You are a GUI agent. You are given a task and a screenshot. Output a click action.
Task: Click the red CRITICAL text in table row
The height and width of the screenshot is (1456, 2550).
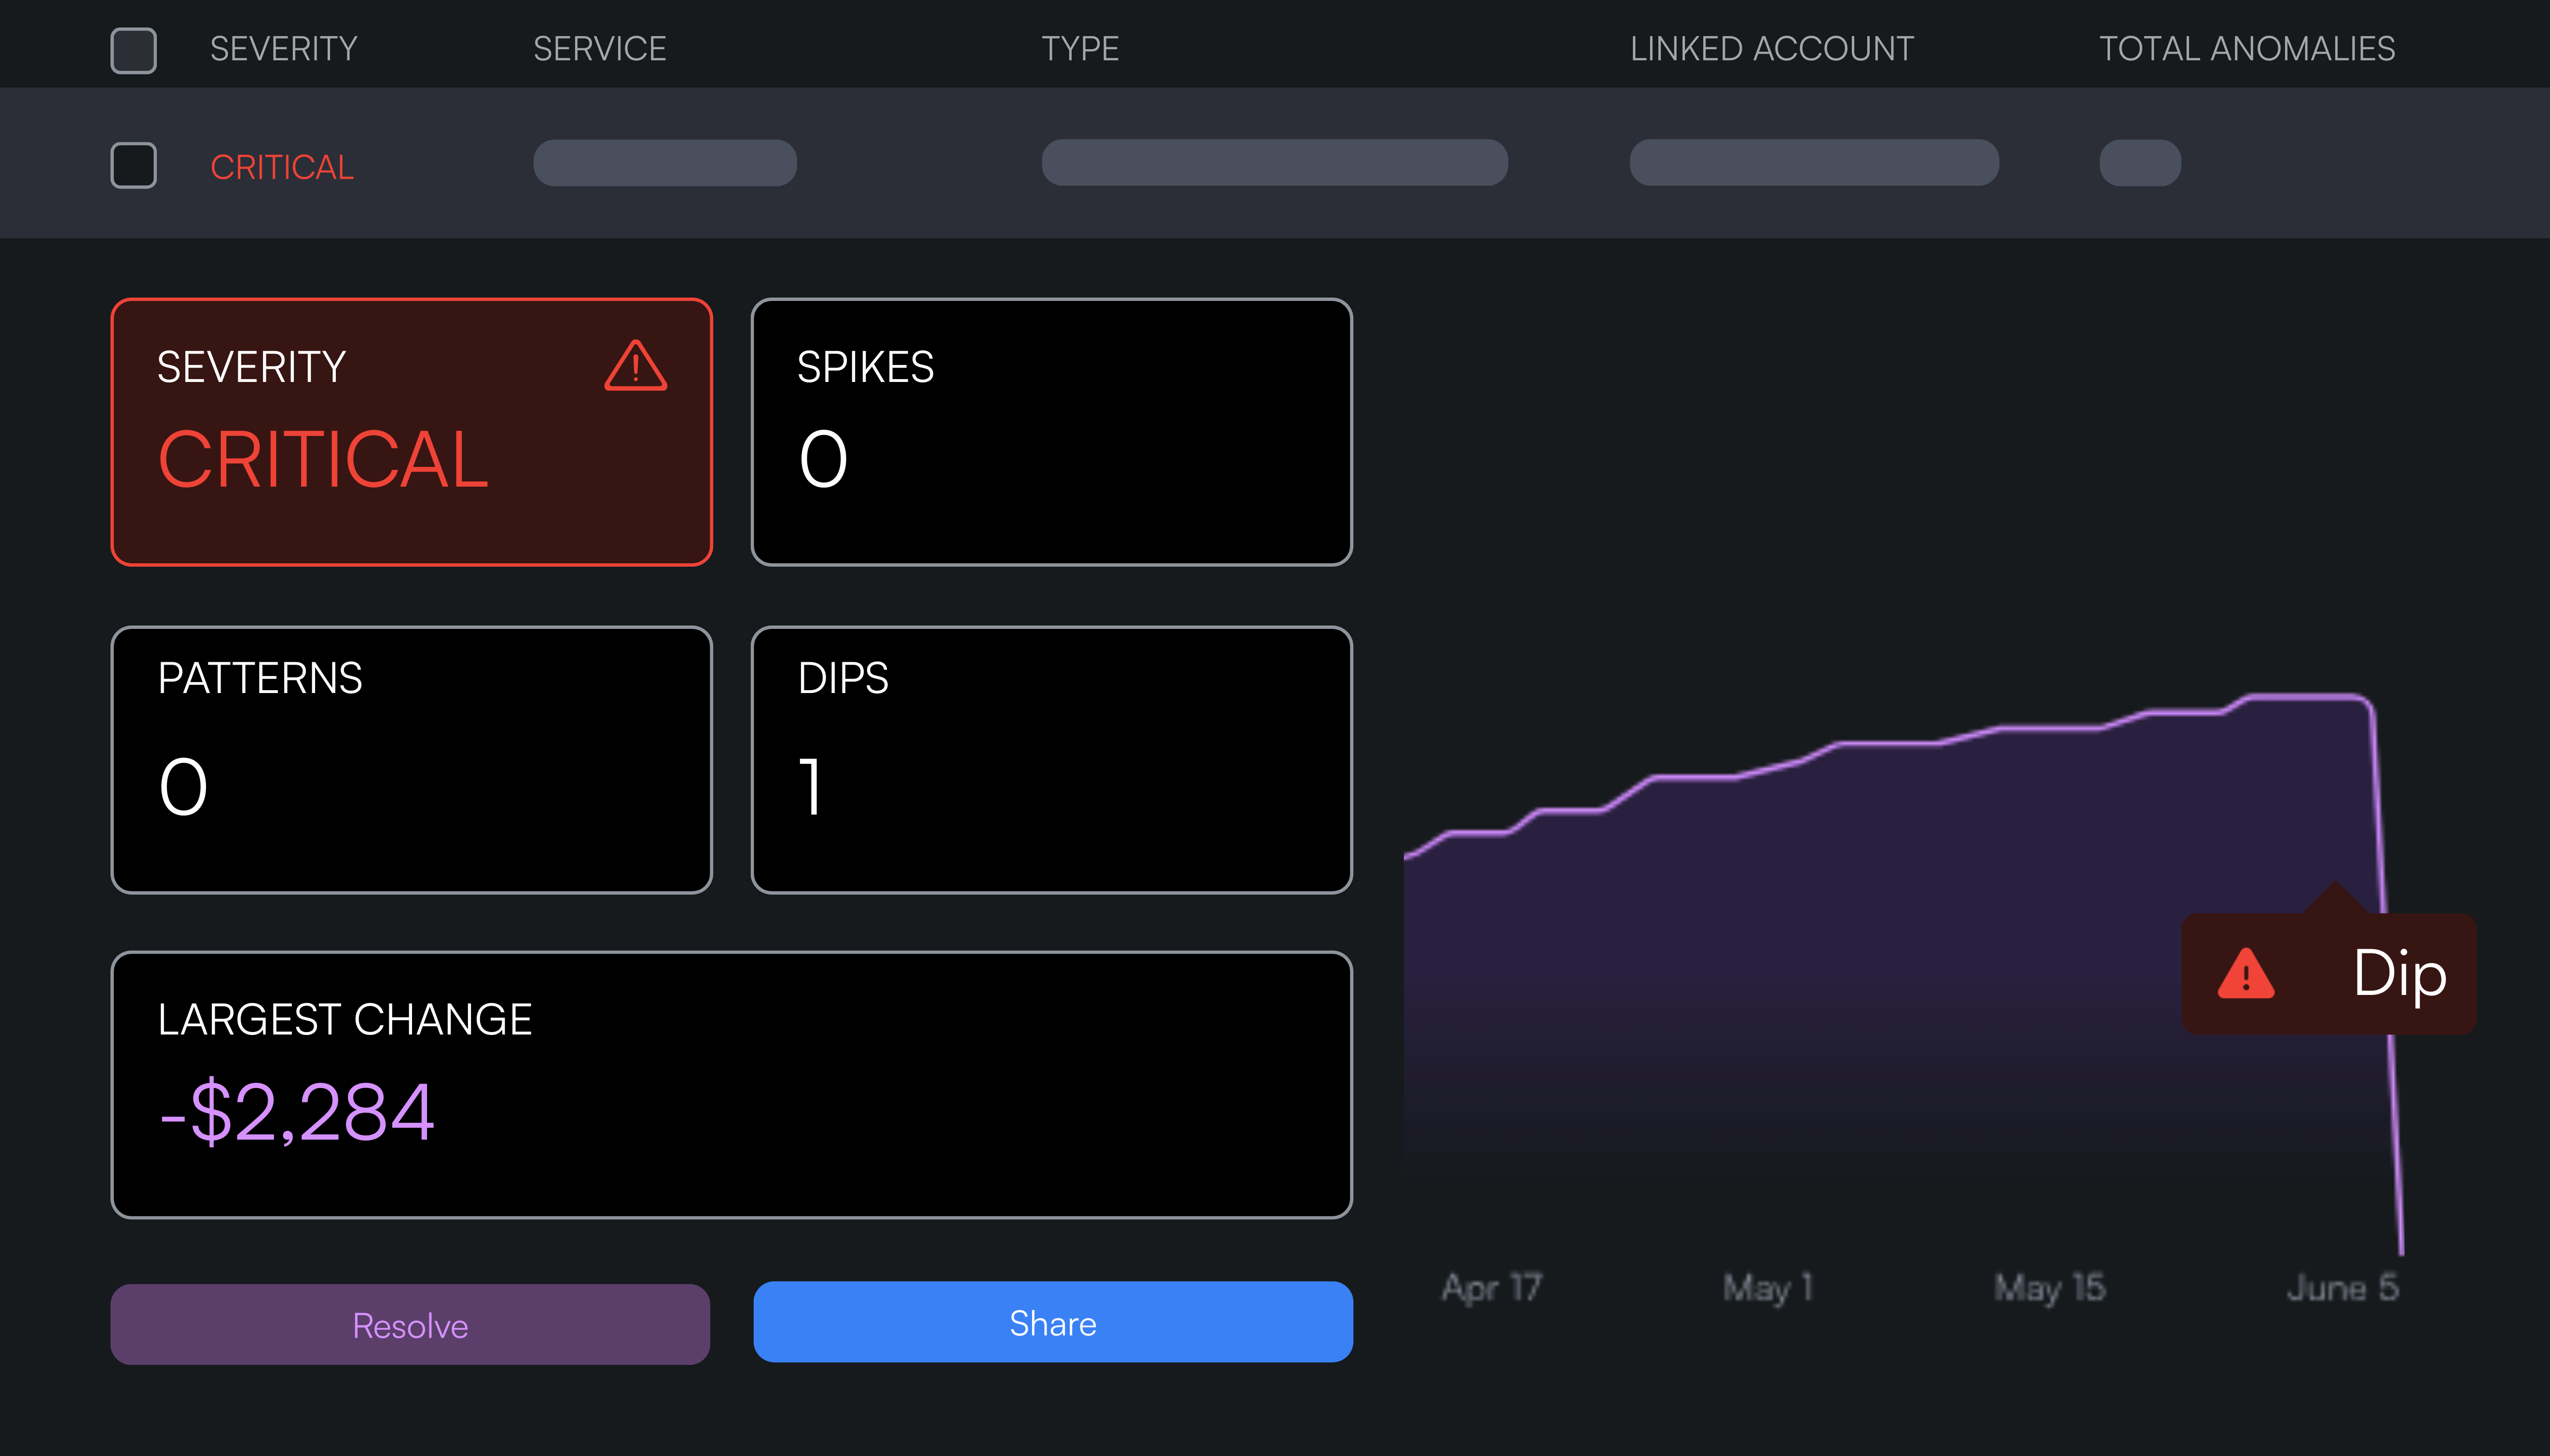[282, 167]
